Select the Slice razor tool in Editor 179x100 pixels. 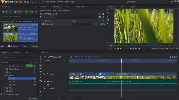click(41, 62)
